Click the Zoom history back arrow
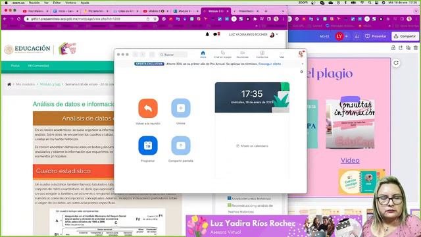The image size is (421, 237). 136,55
